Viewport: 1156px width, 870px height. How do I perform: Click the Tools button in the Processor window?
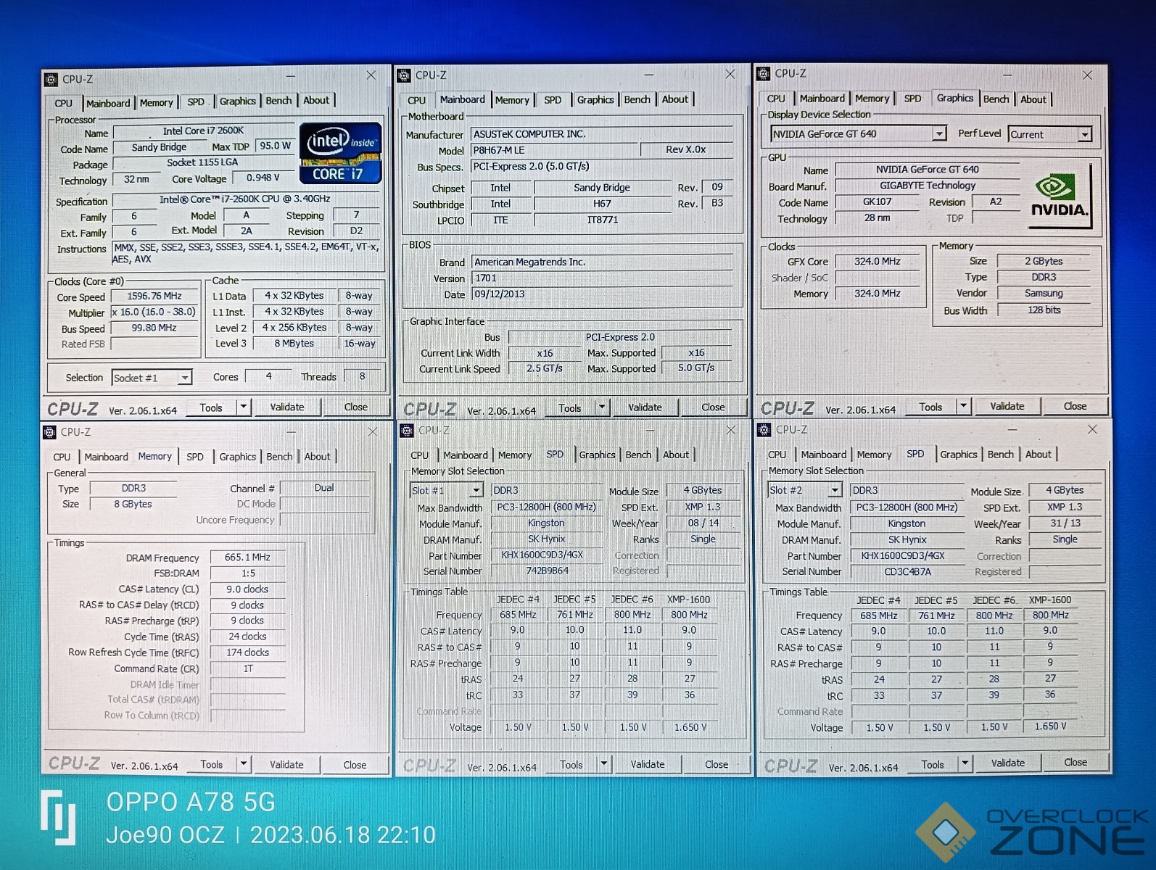coord(211,408)
